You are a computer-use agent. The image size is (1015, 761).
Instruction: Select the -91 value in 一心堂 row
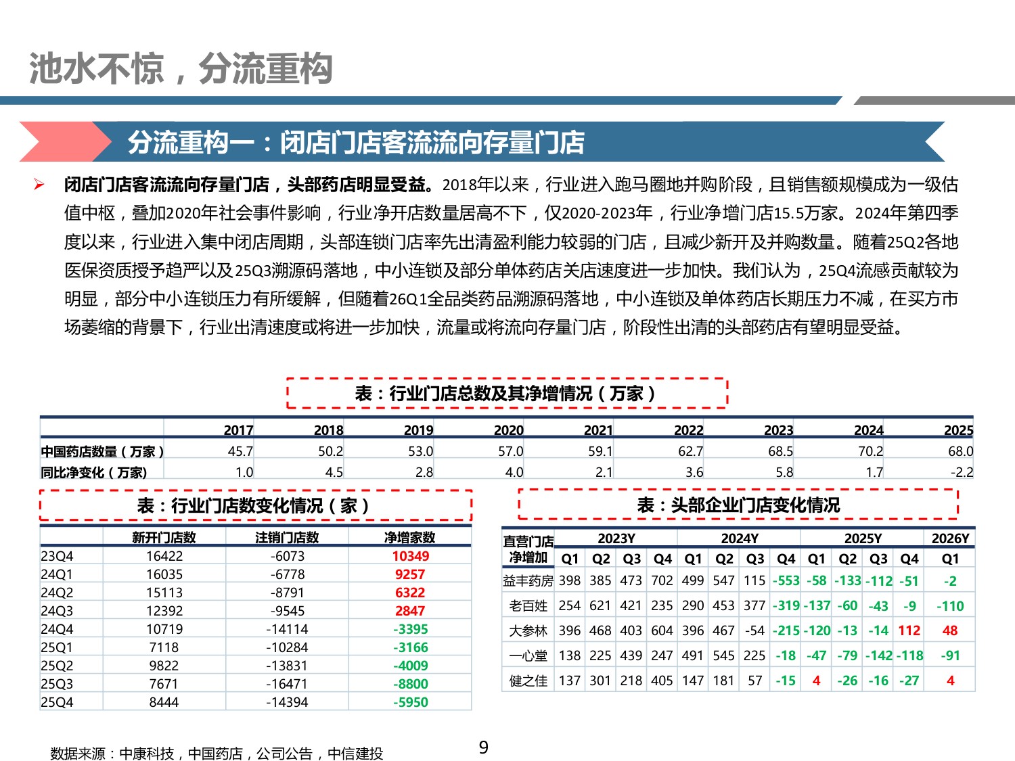click(x=950, y=655)
